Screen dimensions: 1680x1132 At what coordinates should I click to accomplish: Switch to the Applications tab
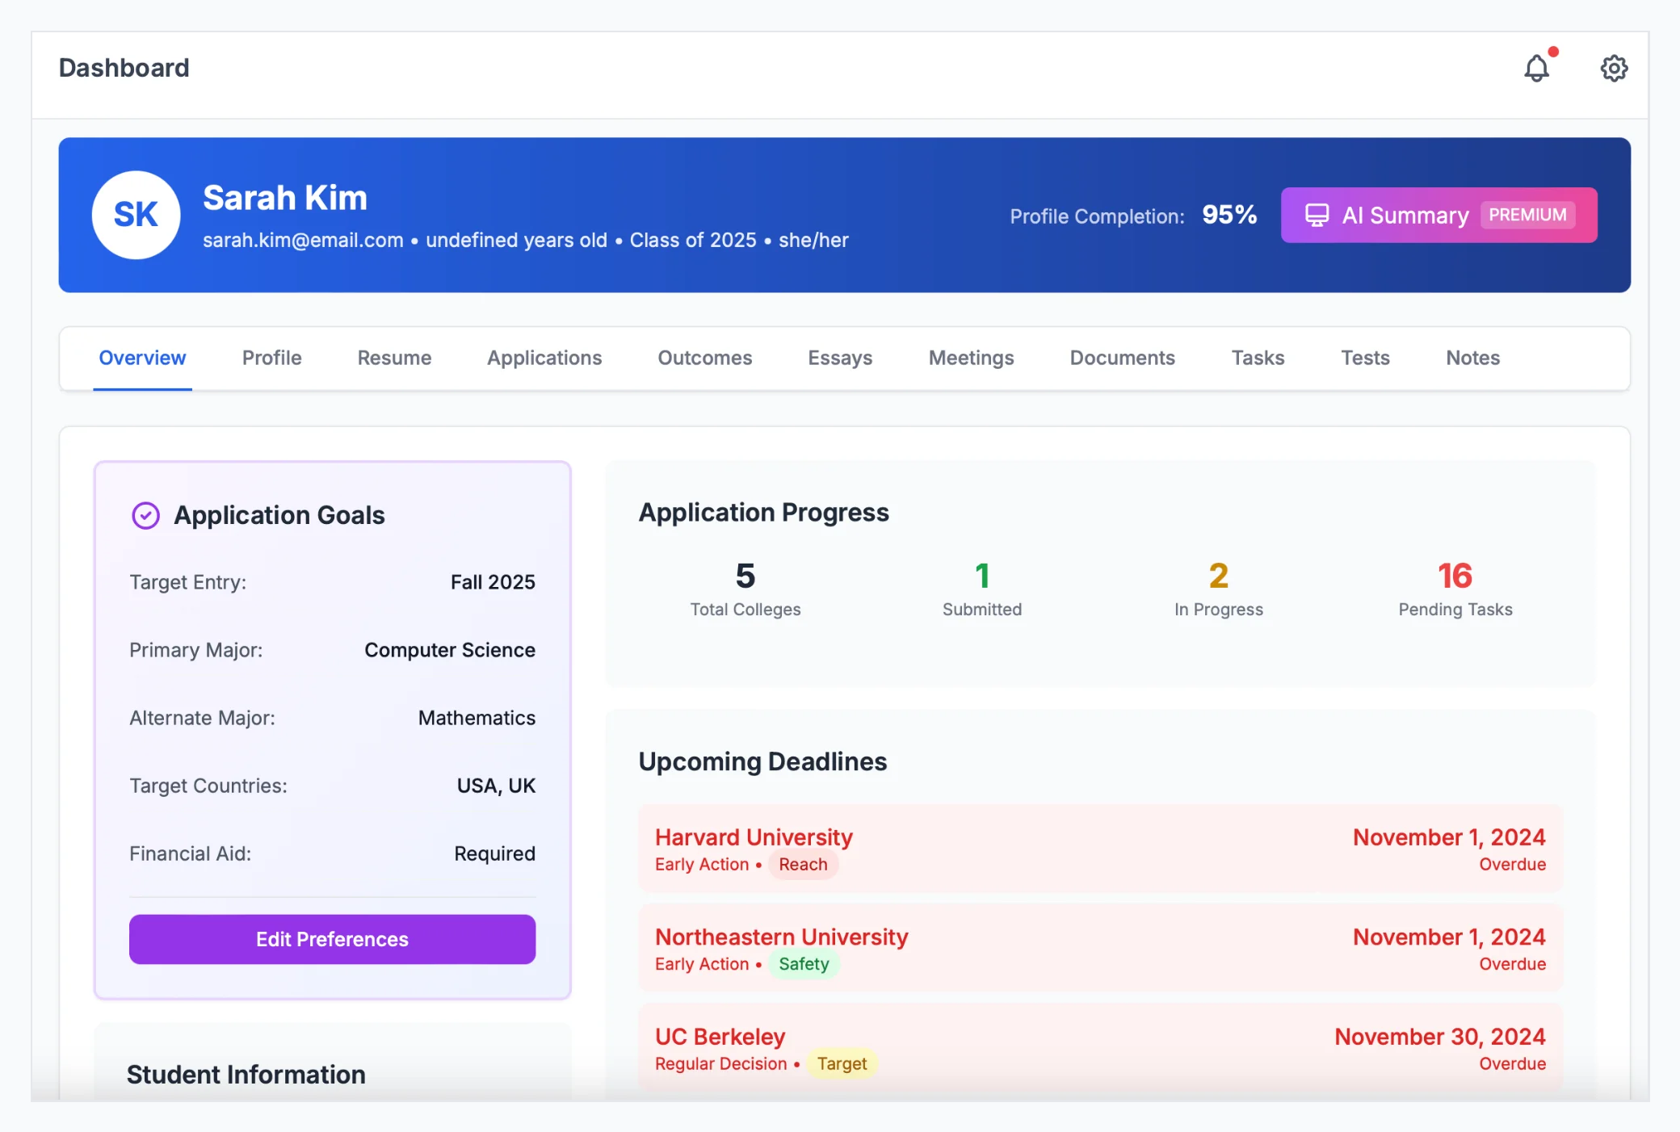coord(544,358)
